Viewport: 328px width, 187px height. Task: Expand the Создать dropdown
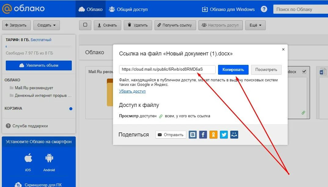[46, 25]
